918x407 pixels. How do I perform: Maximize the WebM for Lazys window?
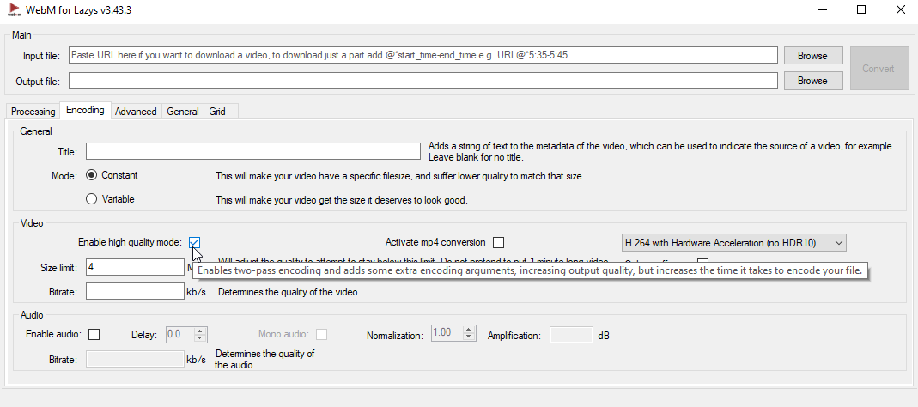tap(861, 10)
